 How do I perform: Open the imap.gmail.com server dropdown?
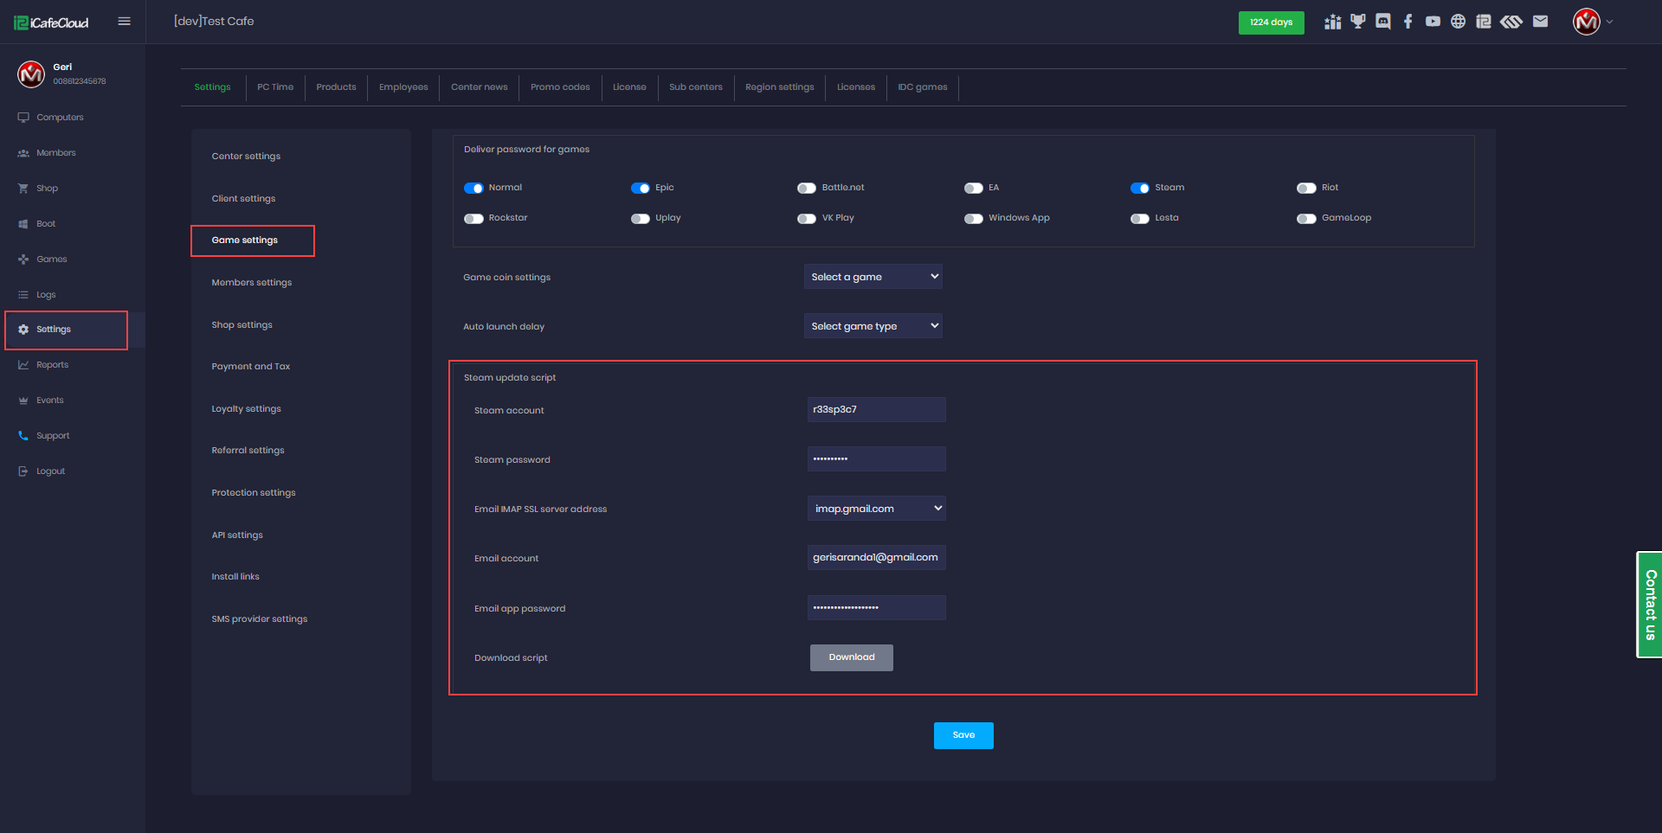click(876, 509)
